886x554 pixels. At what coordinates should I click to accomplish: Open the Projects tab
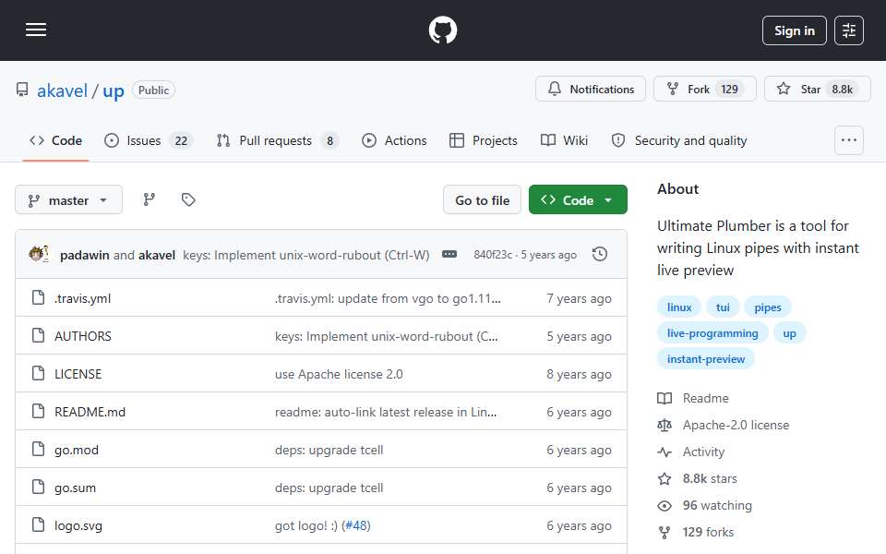484,140
